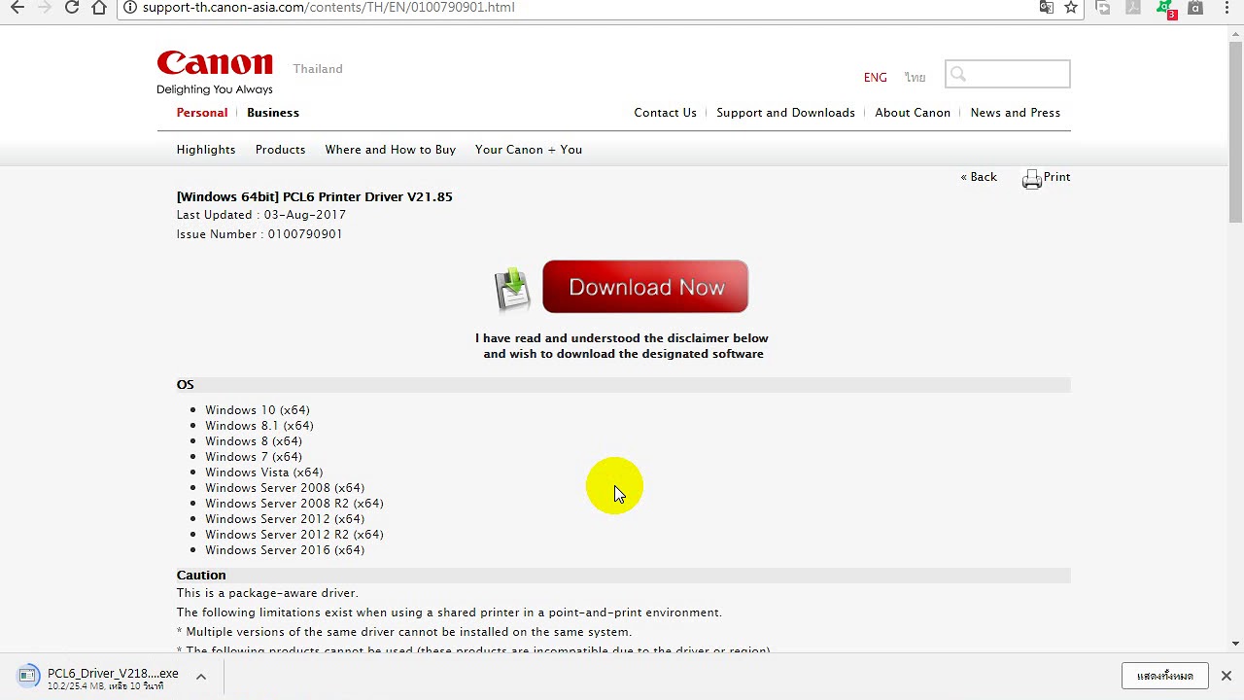This screenshot has width=1244, height=700.
Task: Click the grey arrow-window extension icon
Action: point(1103,7)
